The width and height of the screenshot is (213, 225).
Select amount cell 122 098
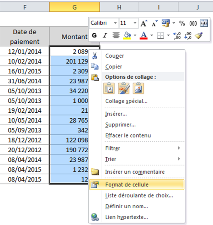tap(69, 140)
